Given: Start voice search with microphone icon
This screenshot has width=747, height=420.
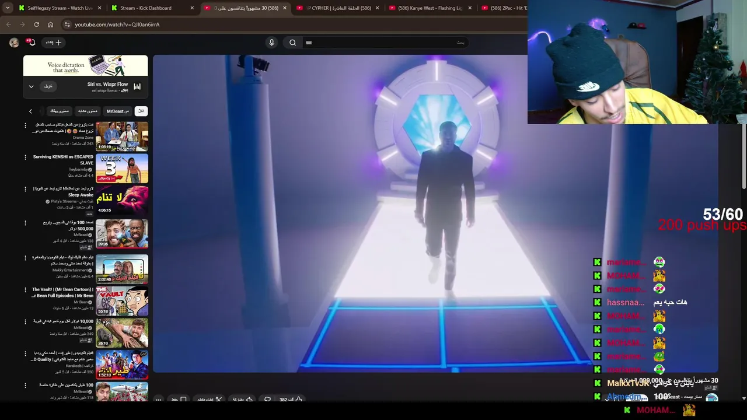Looking at the screenshot, I should coord(271,43).
